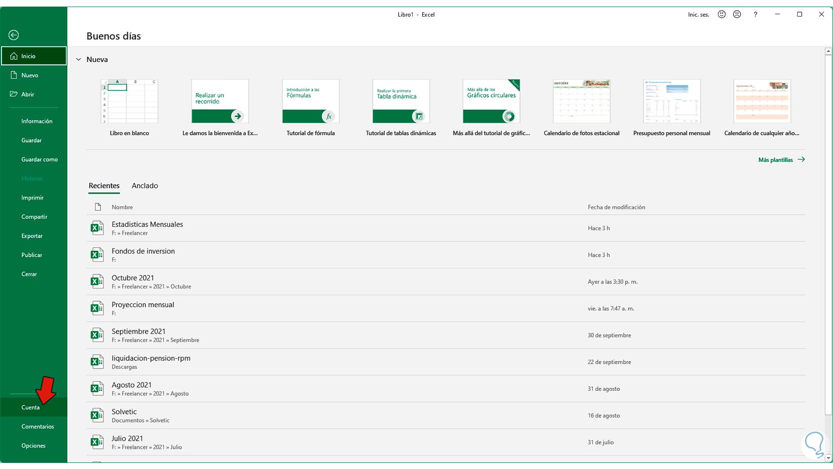Screen dimensions: 833x469
Task: Click Excel file icon for liquidacion-pension-rpm
Action: coord(97,362)
